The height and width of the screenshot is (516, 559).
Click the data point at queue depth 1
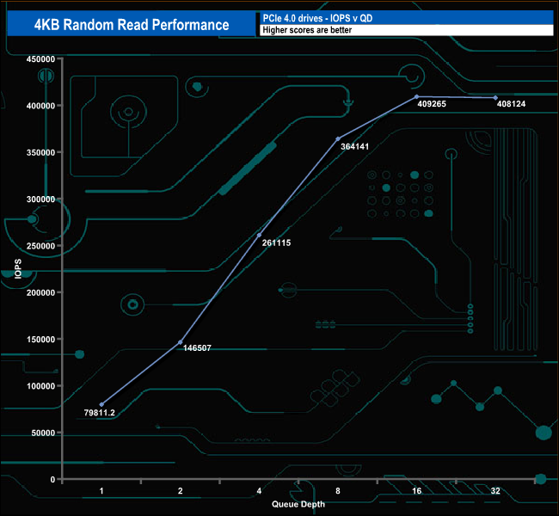point(101,404)
